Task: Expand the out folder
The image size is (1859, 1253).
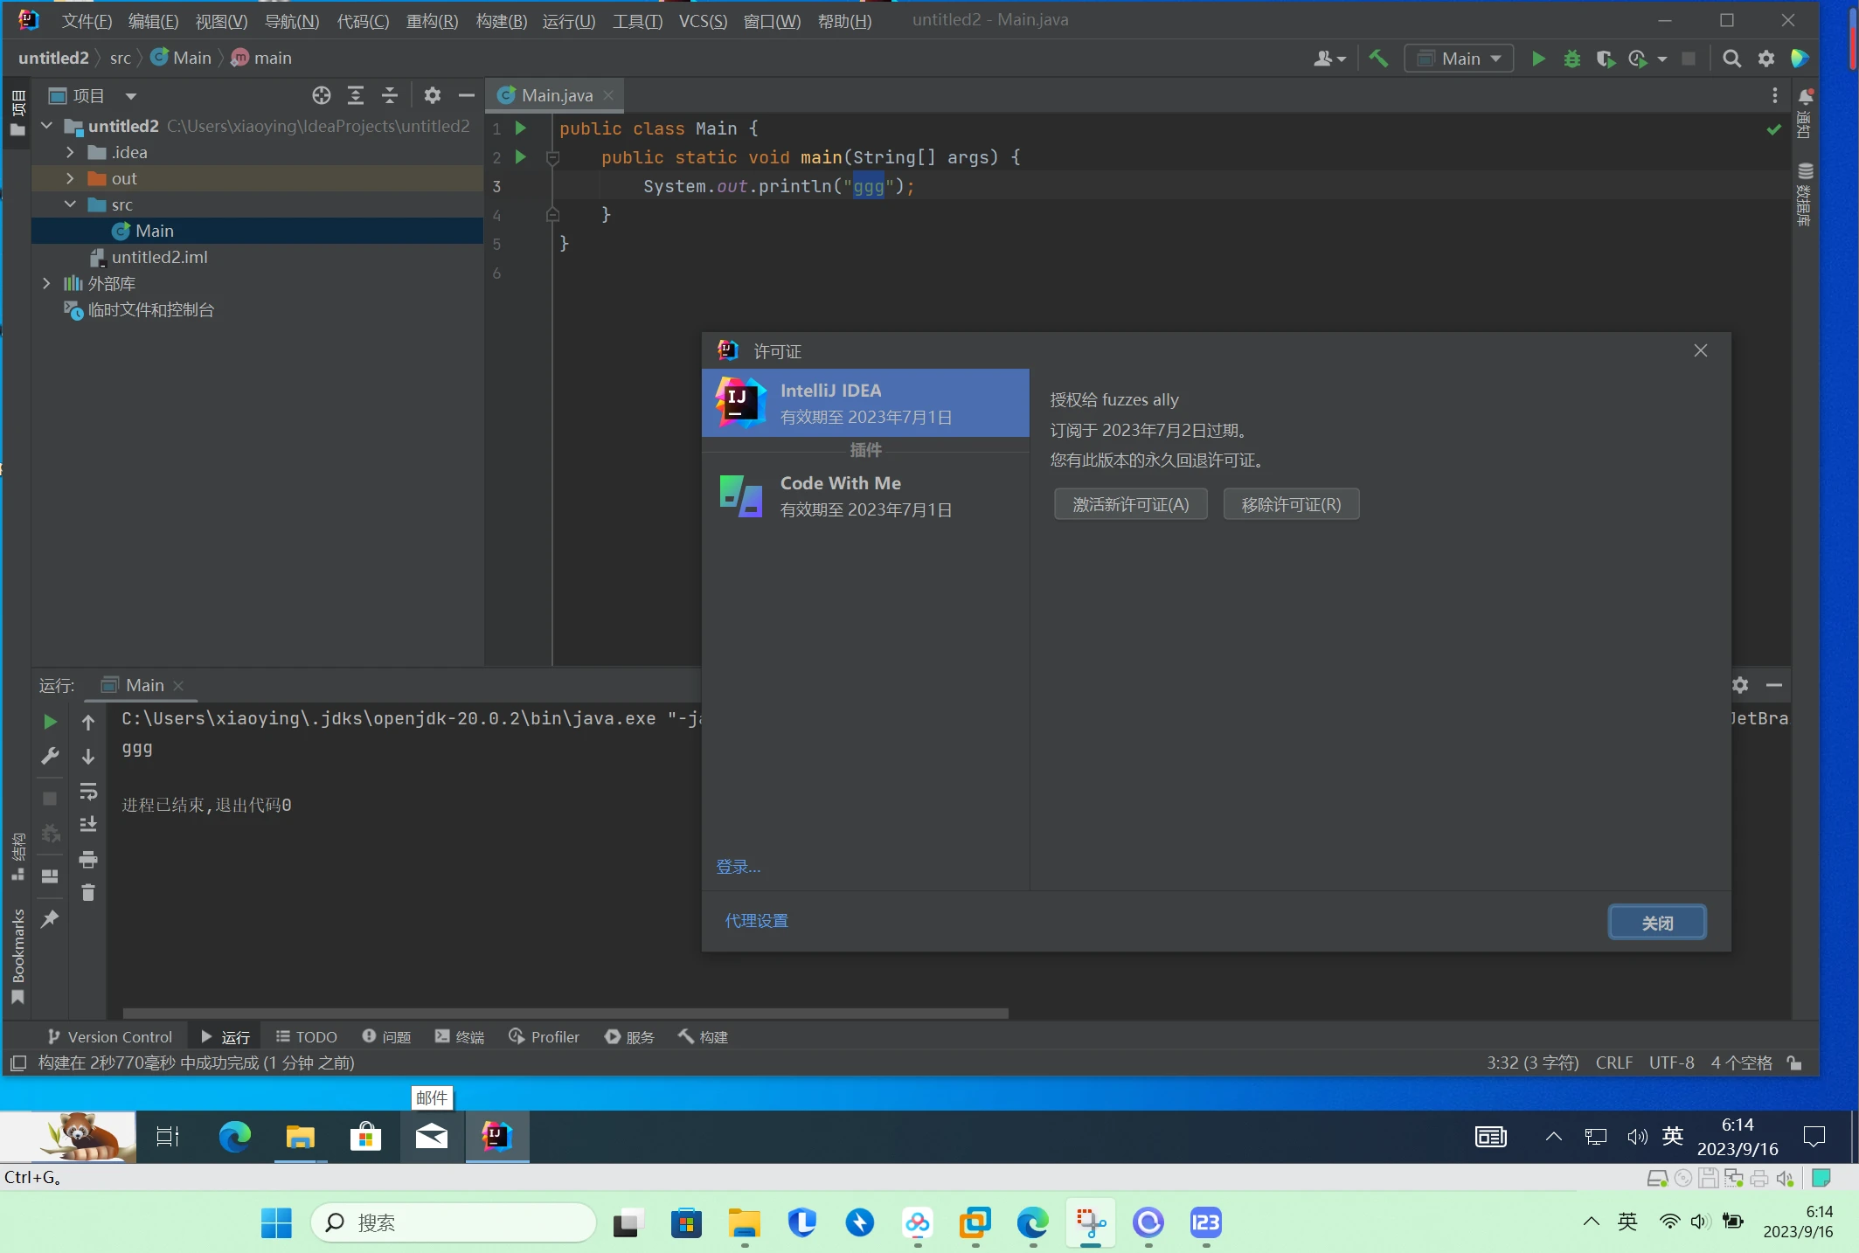Action: (x=71, y=178)
